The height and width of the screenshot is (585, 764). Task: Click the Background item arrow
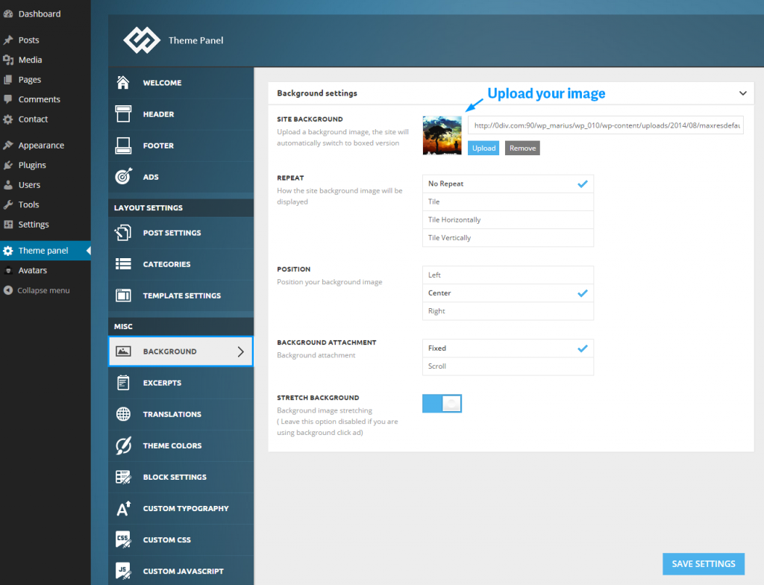tap(240, 351)
